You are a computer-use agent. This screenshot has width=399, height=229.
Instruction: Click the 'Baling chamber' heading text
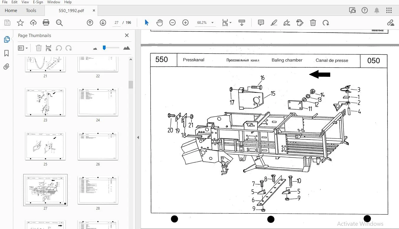pos(287,60)
